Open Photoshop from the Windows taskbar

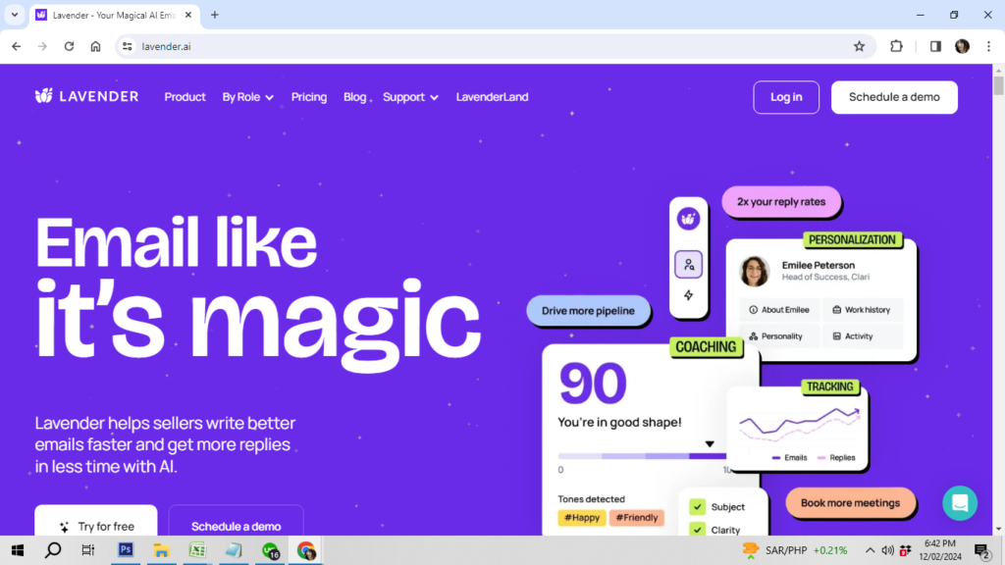coord(126,551)
